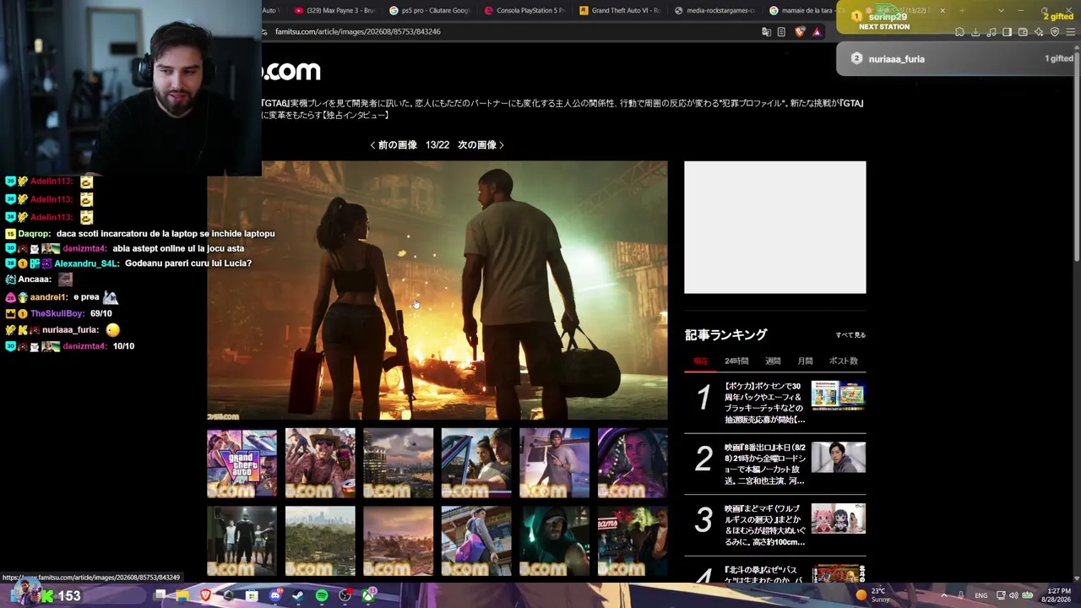The image size is (1081, 608).
Task: Open the rank 3 まどマギ article
Action: coord(764,525)
